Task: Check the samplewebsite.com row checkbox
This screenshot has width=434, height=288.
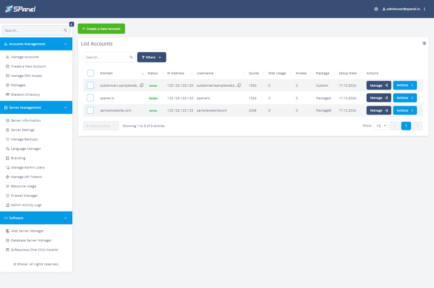Action: pyautogui.click(x=90, y=110)
